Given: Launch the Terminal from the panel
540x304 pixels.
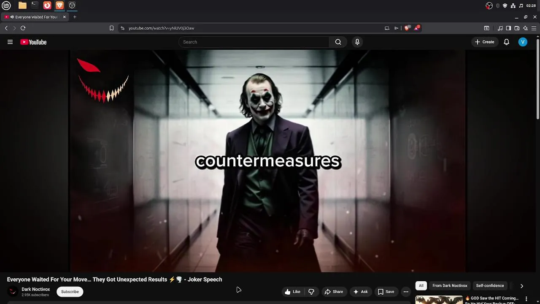Looking at the screenshot, I should 35,5.
